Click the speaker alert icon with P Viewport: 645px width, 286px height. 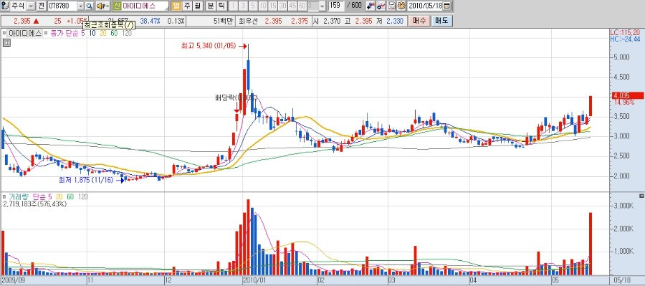click(x=102, y=6)
